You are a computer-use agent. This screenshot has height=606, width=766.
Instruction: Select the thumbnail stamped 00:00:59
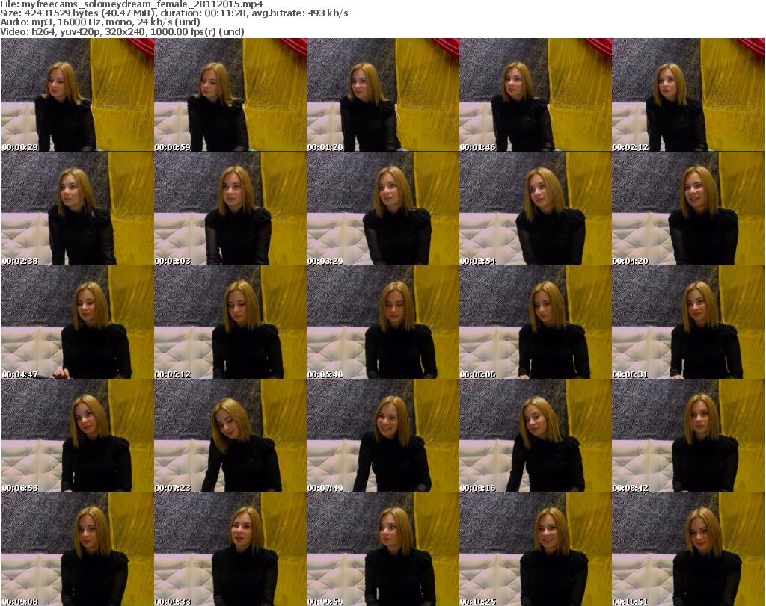pyautogui.click(x=230, y=95)
